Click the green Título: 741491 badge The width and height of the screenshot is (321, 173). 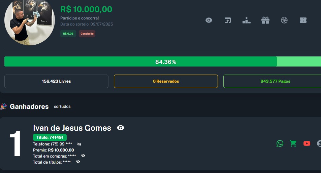[x=50, y=137]
